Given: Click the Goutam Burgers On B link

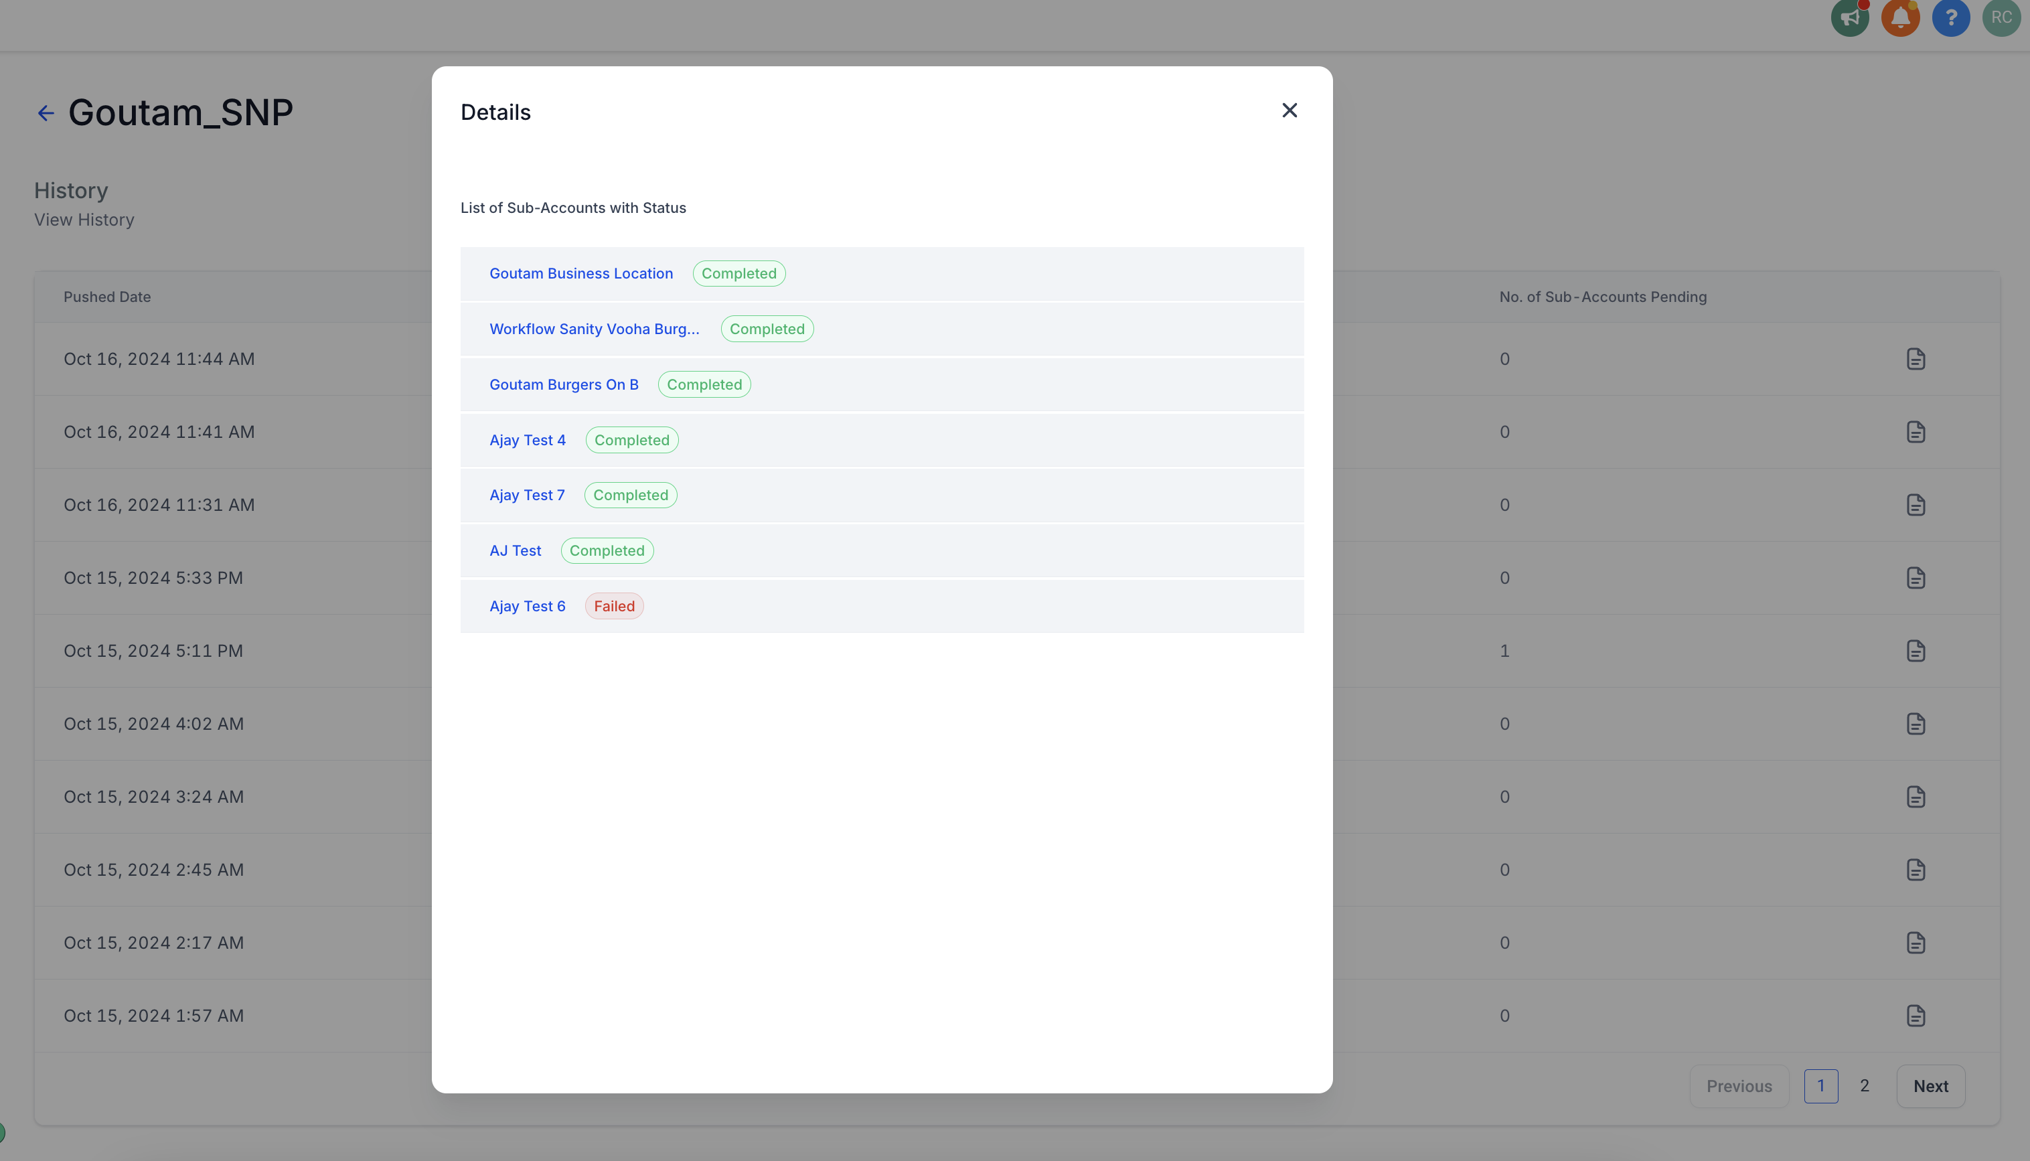Looking at the screenshot, I should pyautogui.click(x=564, y=384).
